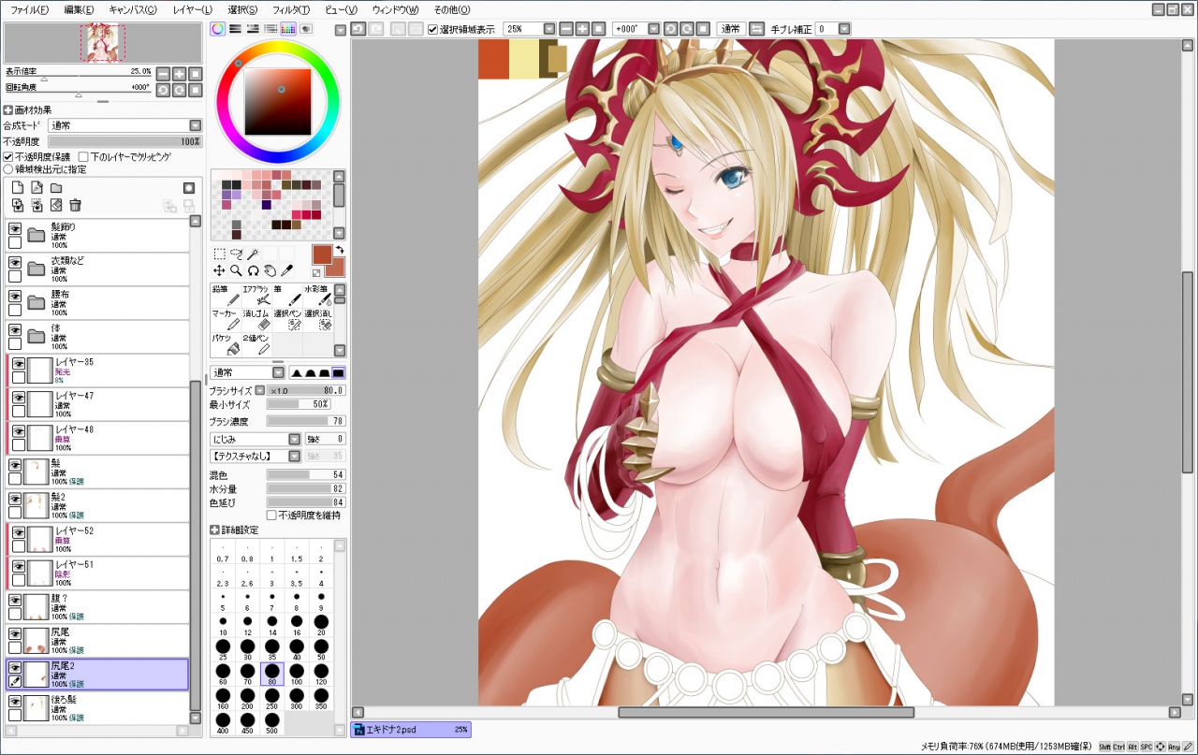Image resolution: width=1198 pixels, height=755 pixels.
Task: Adjust the ブラシ濃度 density slider
Action: tap(306, 421)
